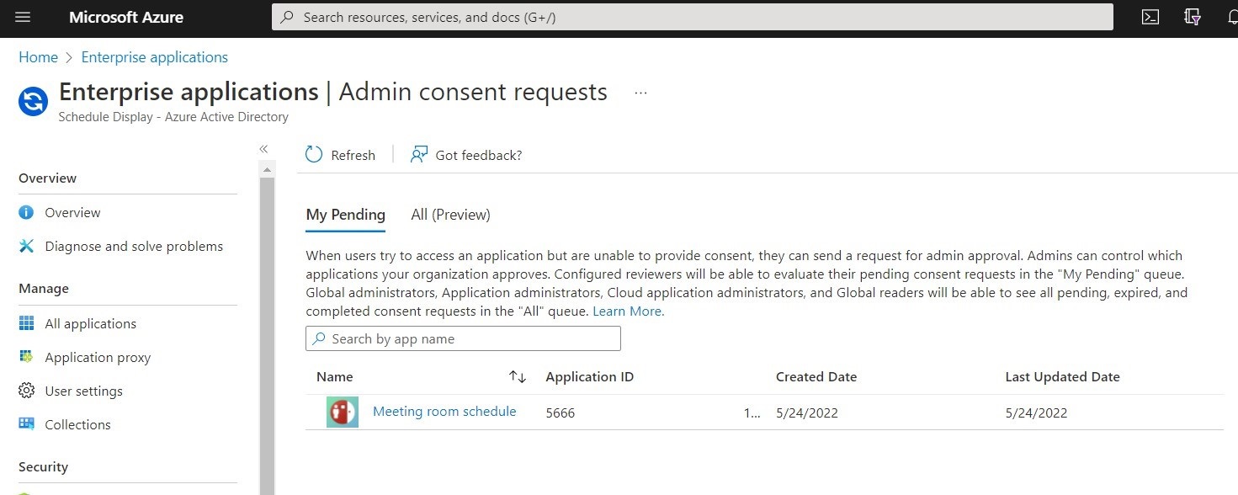The image size is (1238, 495).
Task: Click the Refresh button label
Action: [353, 155]
